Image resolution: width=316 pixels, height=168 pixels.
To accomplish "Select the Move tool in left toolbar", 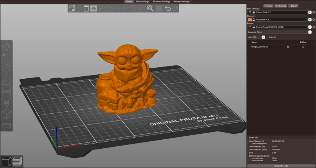I will (6, 46).
